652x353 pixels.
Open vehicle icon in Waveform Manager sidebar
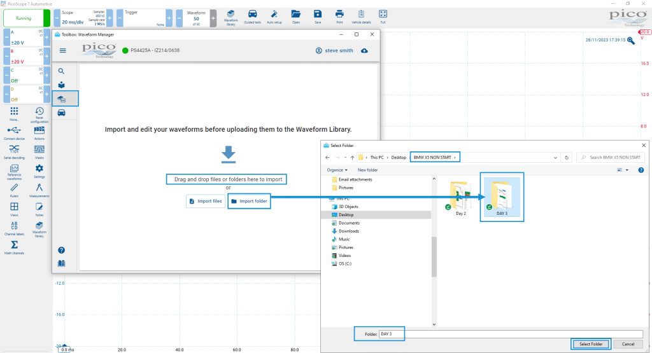pyautogui.click(x=62, y=113)
